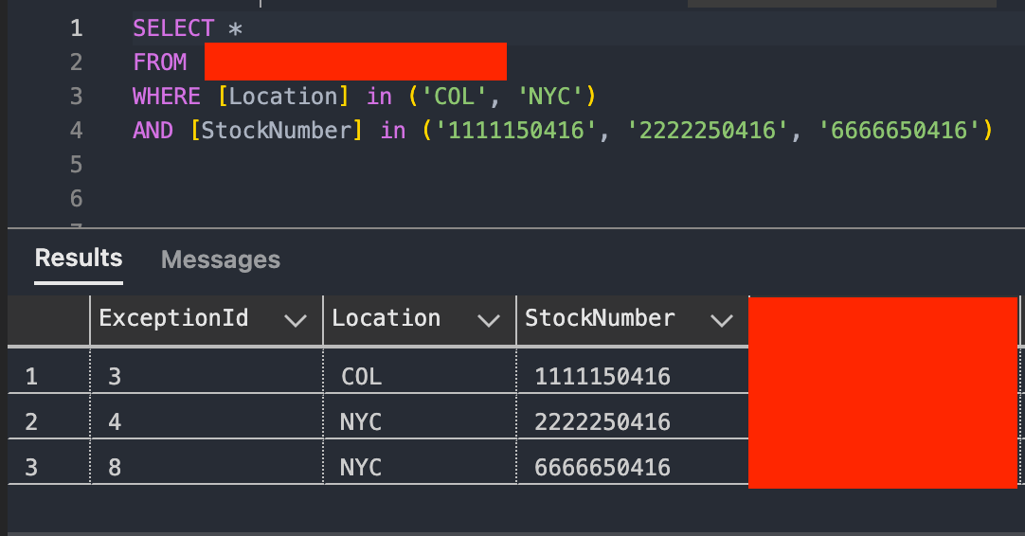Select result row number 2

(31, 422)
